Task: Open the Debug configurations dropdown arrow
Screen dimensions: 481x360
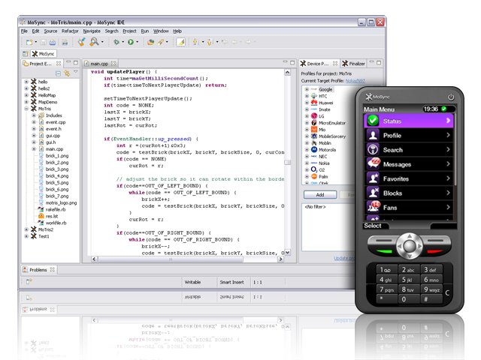Action: pyautogui.click(x=123, y=42)
